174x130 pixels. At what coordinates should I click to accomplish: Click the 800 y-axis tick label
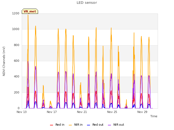click(x=17, y=45)
